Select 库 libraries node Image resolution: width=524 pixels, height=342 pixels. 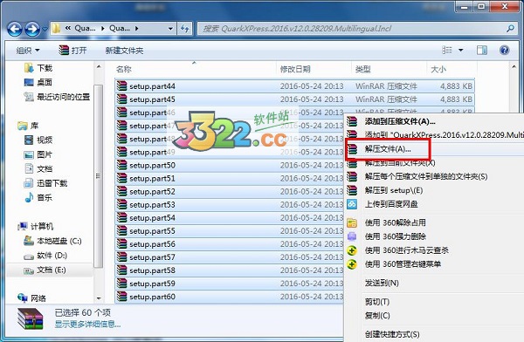click(28, 126)
